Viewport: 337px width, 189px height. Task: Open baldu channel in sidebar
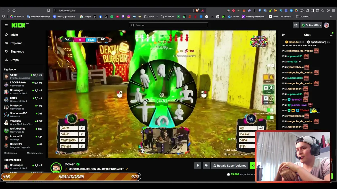click(x=23, y=99)
